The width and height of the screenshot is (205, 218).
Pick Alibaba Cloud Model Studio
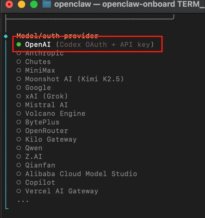click(19, 174)
